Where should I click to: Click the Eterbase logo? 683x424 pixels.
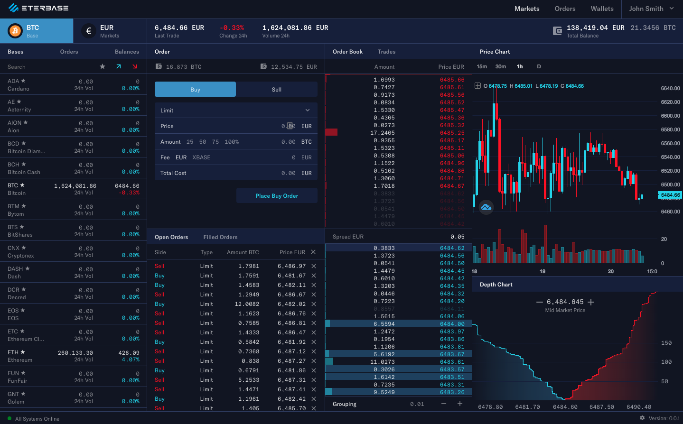[38, 8]
